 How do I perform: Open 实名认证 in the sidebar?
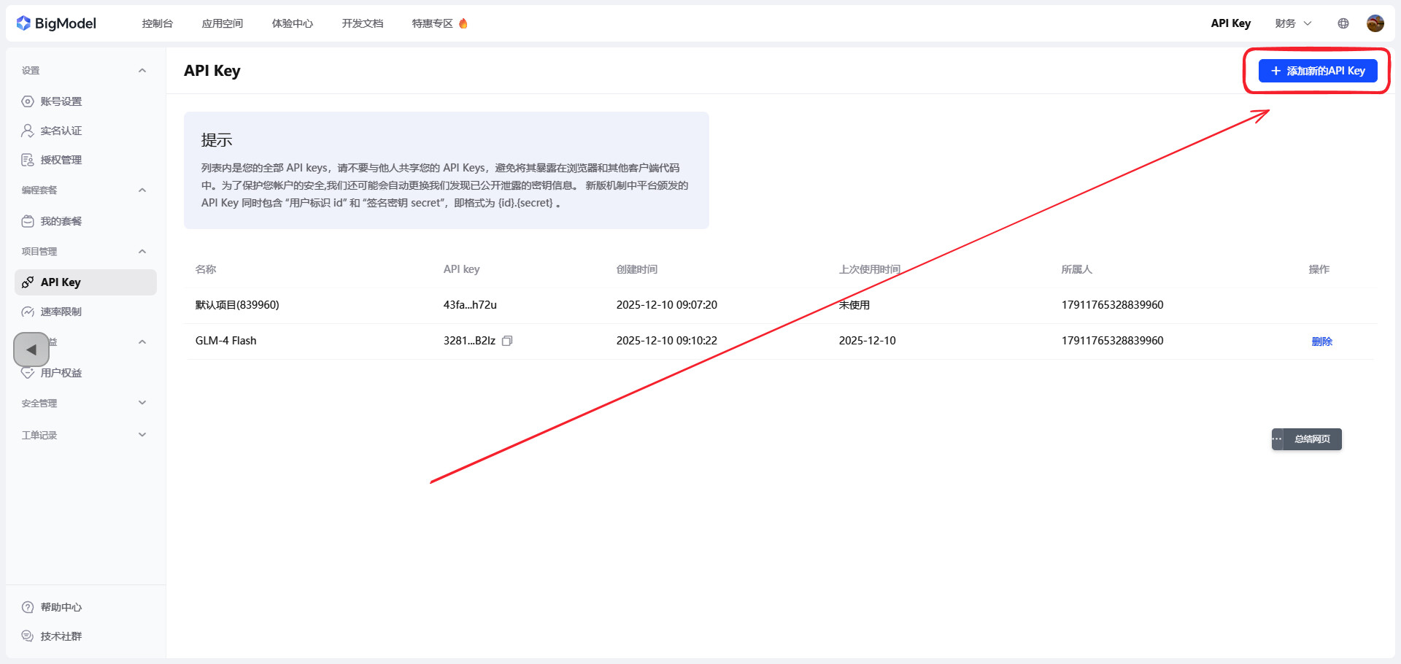click(x=61, y=131)
